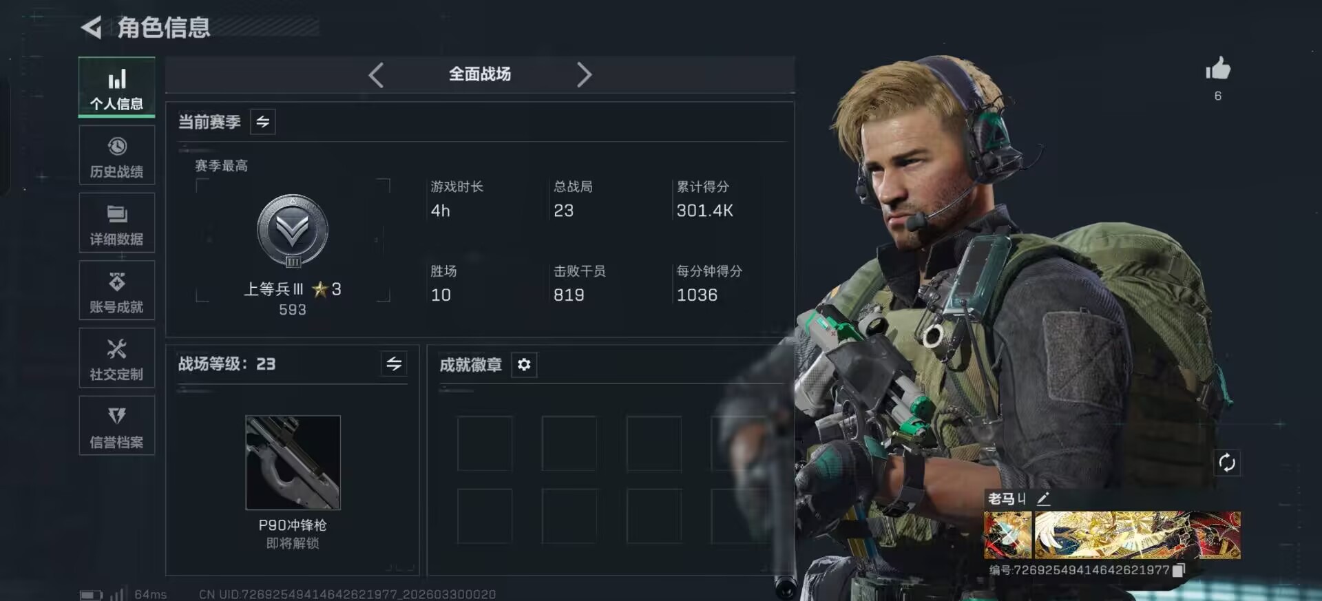Click the 上等兵 III rank badge emblem
The height and width of the screenshot is (601, 1322).
[x=293, y=231]
